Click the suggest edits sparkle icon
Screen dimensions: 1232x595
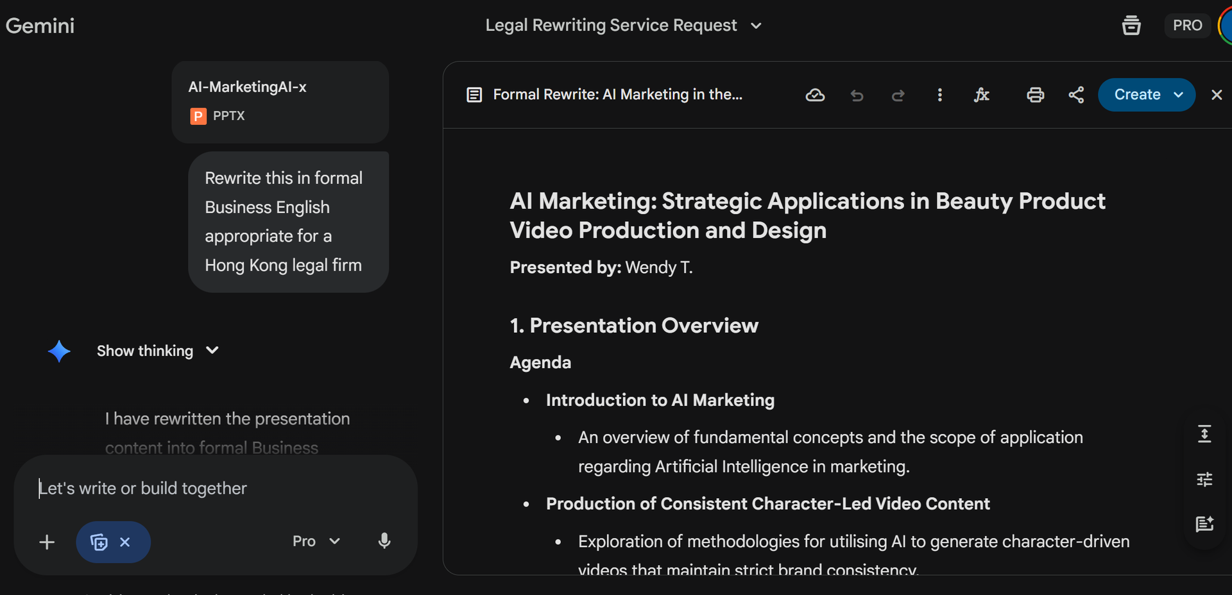(1204, 524)
